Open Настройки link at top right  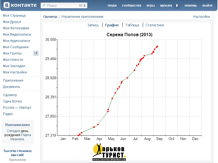202,17
